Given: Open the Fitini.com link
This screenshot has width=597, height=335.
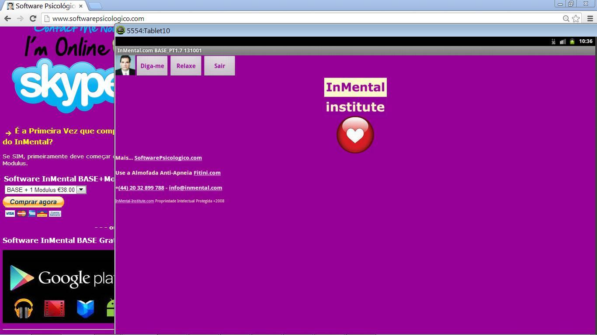Looking at the screenshot, I should (x=207, y=173).
